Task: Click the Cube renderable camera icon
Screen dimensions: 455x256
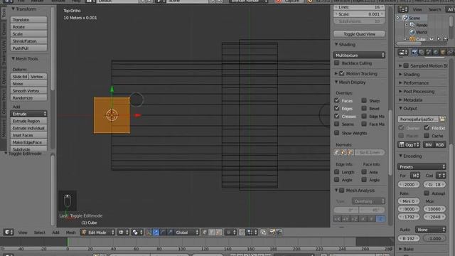Action: (x=446, y=39)
